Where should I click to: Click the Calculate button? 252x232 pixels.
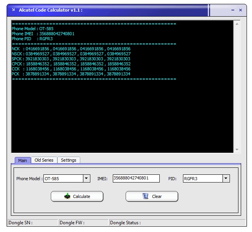tap(77, 196)
